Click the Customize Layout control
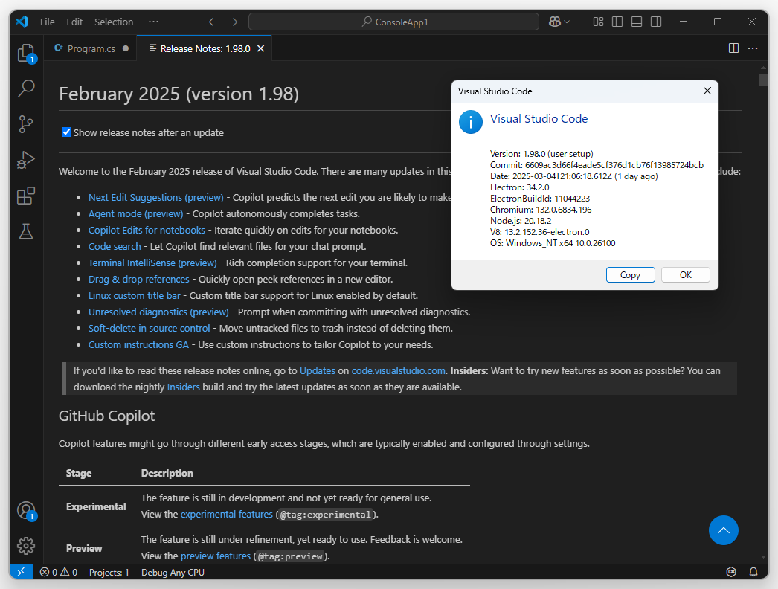 (598, 22)
